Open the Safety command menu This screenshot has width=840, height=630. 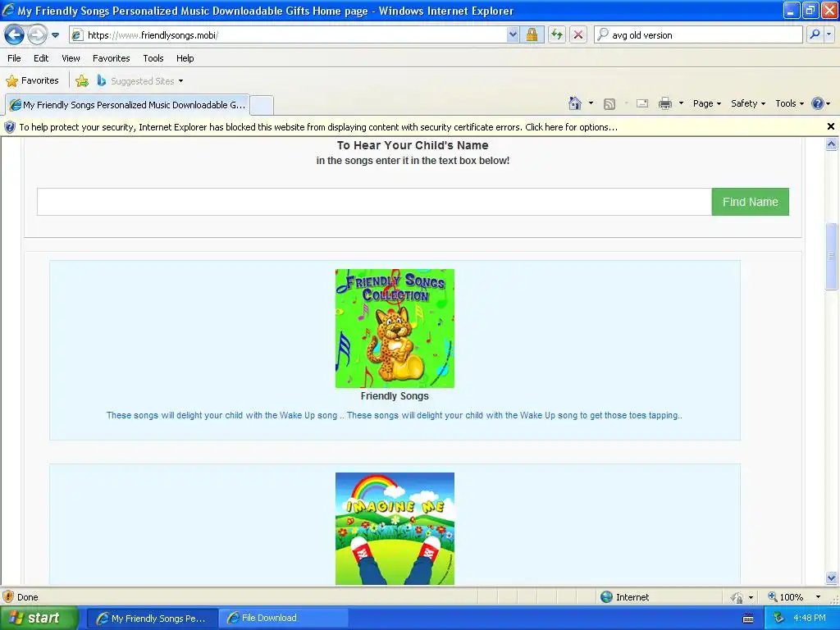pyautogui.click(x=748, y=103)
